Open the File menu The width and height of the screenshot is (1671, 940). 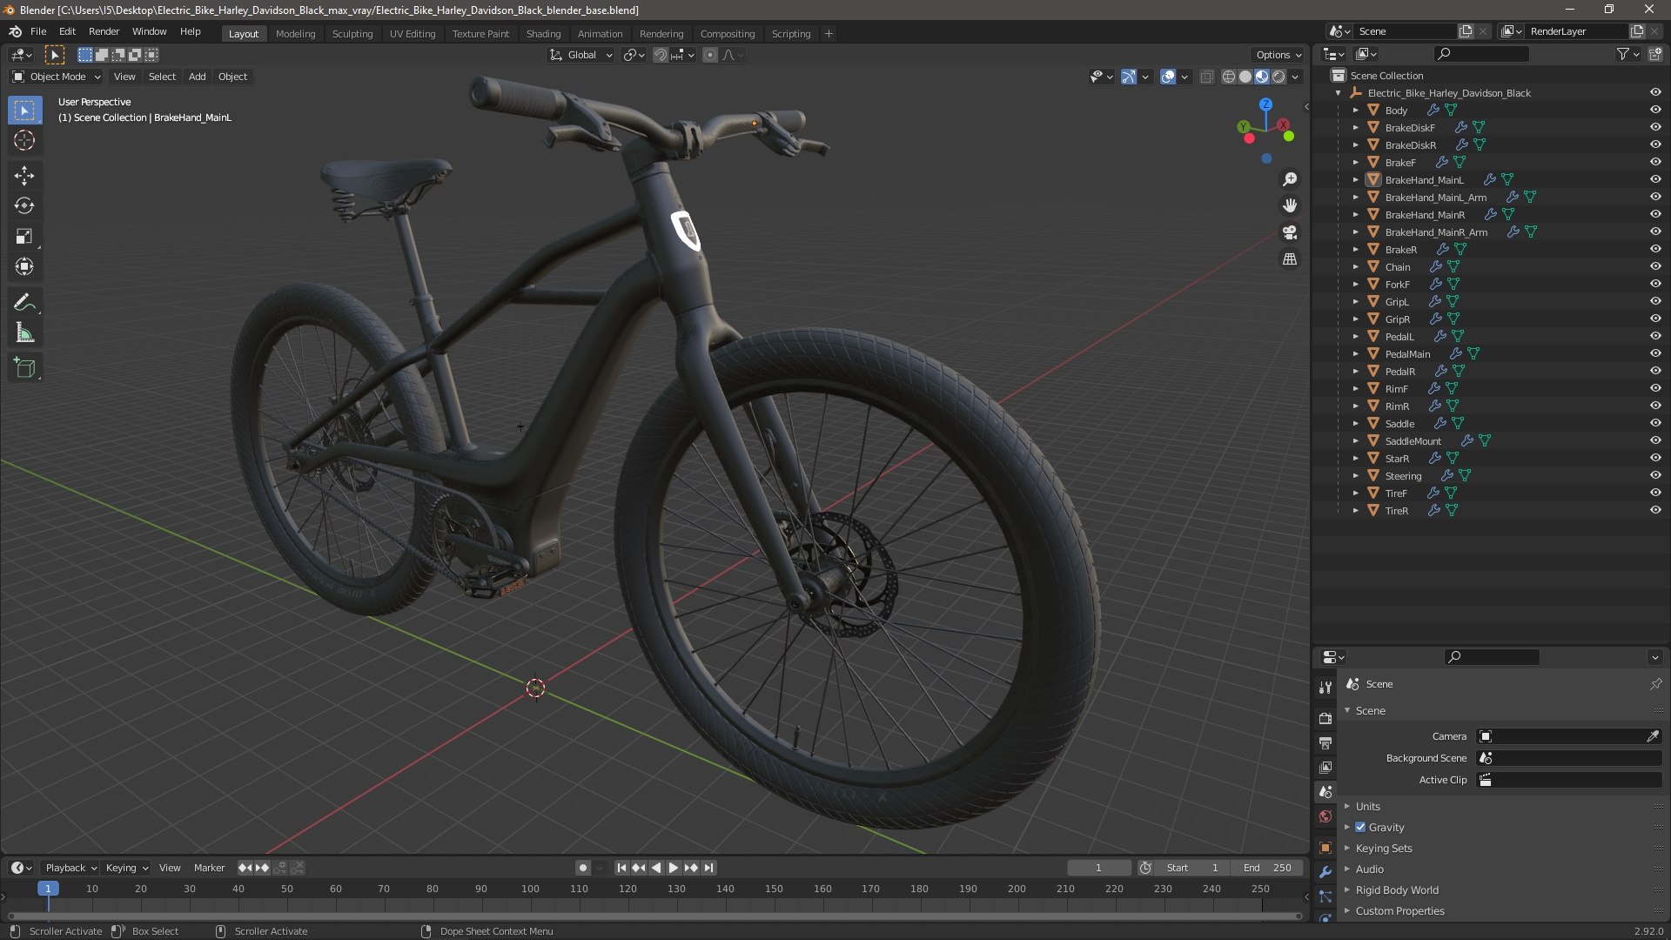38,31
